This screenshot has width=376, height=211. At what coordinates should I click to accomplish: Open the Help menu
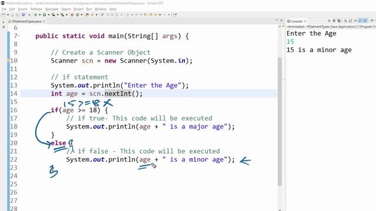[113, 9]
